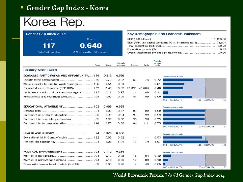This screenshot has height=182, width=243.
Task: Click 'Women in ministerial positions' label
Action: tap(45, 160)
